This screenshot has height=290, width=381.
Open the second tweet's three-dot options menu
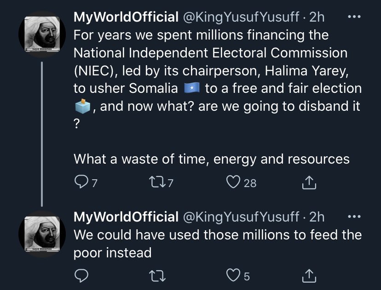354,216
